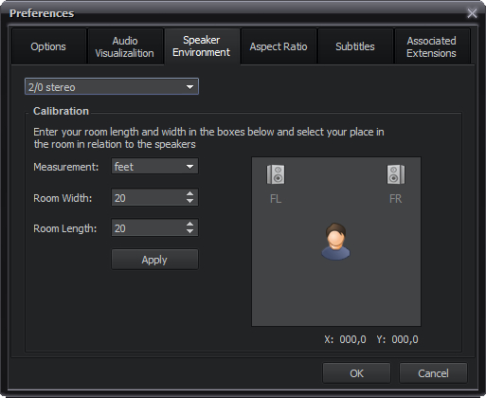The height and width of the screenshot is (398, 486).
Task: Decrease Room Length with down arrow
Action: (189, 231)
